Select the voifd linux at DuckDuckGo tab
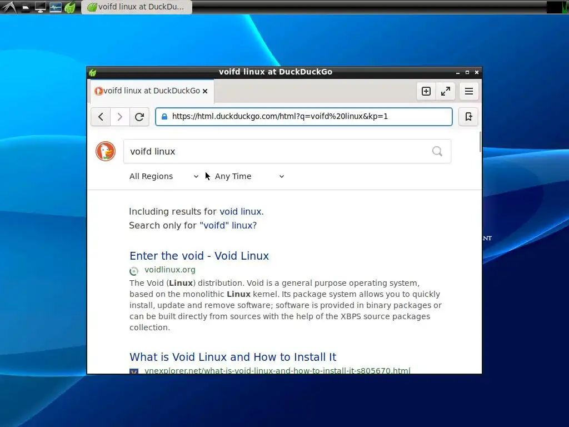 152,91
